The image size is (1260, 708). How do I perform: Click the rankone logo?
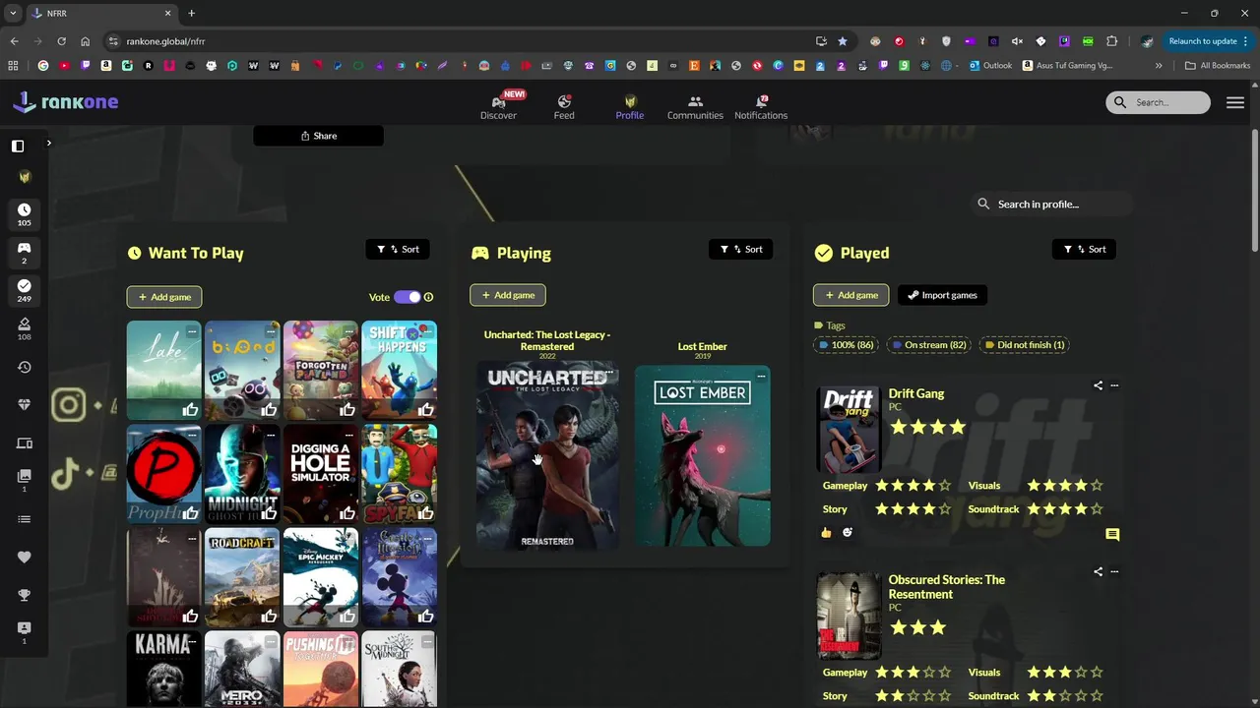pyautogui.click(x=65, y=101)
